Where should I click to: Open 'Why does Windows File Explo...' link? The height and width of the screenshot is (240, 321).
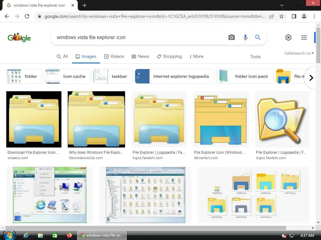(96, 152)
